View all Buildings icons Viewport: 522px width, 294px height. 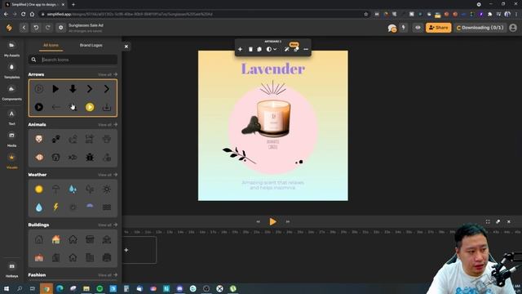[108, 225]
